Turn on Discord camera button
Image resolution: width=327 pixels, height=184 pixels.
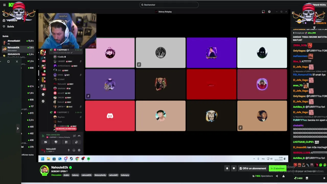pyautogui.click(x=46, y=142)
